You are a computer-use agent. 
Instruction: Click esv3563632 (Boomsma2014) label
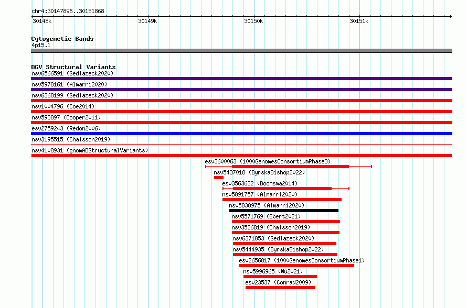tap(260, 183)
